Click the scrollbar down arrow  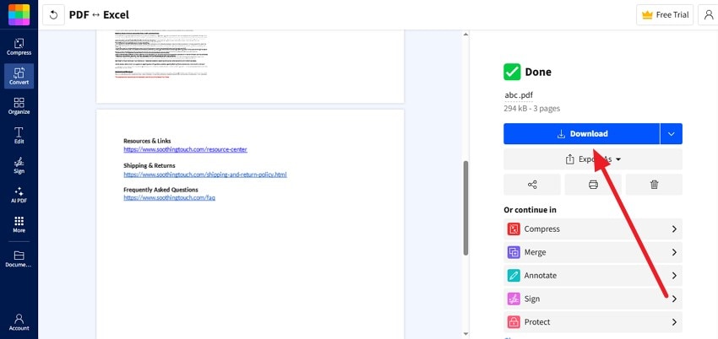[465, 334]
